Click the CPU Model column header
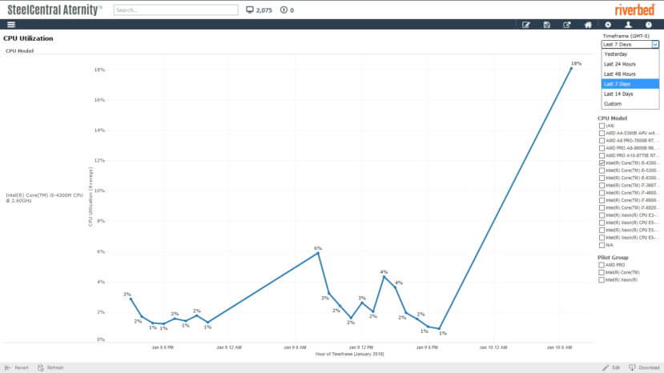This screenshot has height=373, width=664. (19, 50)
